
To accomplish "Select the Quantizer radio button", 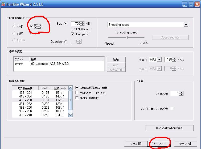I will [x=66, y=42].
